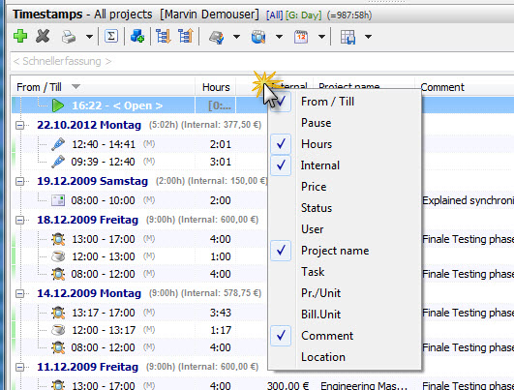Click the calendar icon in toolbar
Image resolution: width=514 pixels, height=390 pixels.
(x=301, y=37)
